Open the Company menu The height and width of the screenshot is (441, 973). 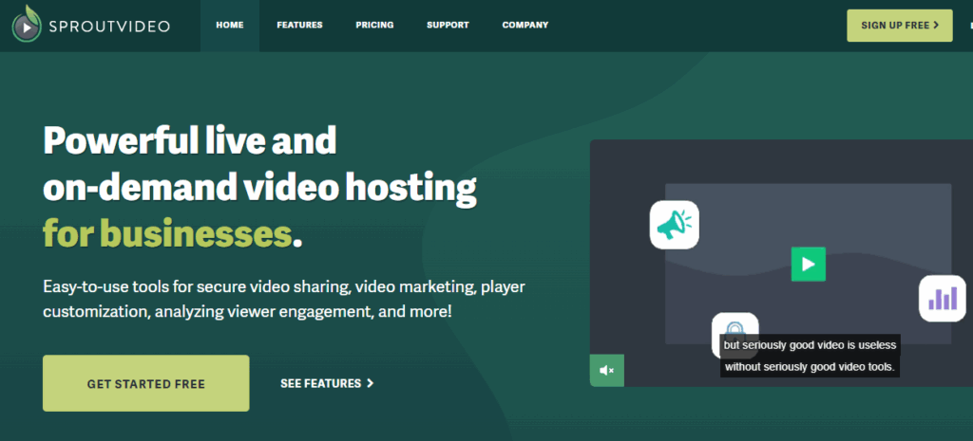click(525, 26)
